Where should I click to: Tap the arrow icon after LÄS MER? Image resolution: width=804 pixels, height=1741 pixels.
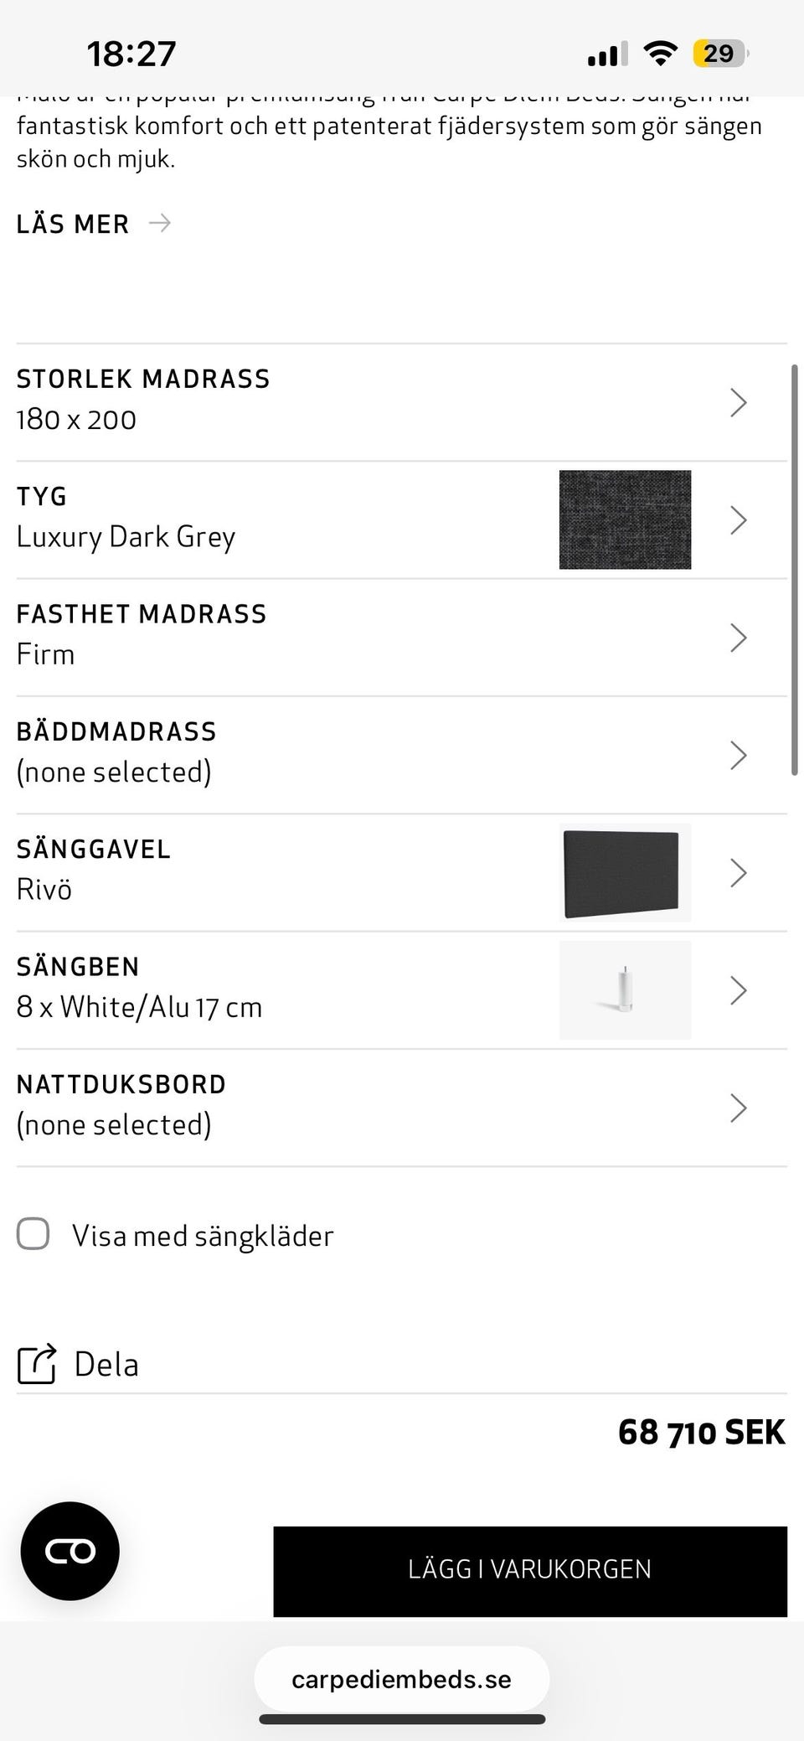click(x=159, y=223)
